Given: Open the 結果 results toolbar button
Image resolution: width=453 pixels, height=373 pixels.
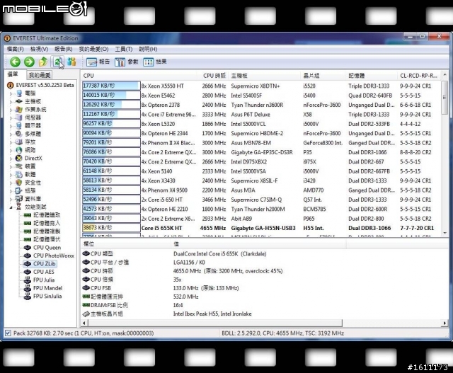Looking at the screenshot, I should tap(155, 62).
